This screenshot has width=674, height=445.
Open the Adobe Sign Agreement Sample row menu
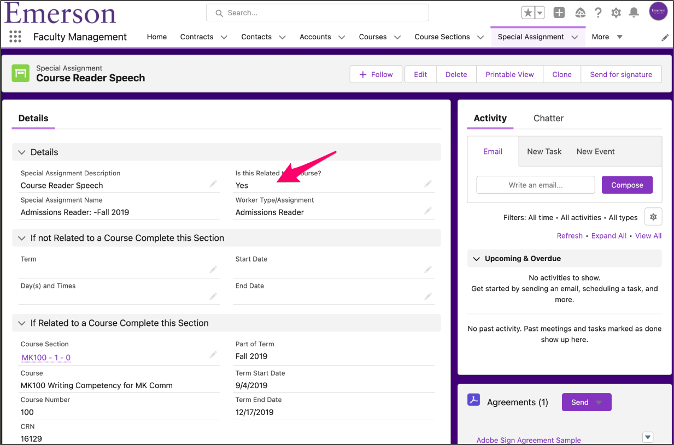point(648,437)
